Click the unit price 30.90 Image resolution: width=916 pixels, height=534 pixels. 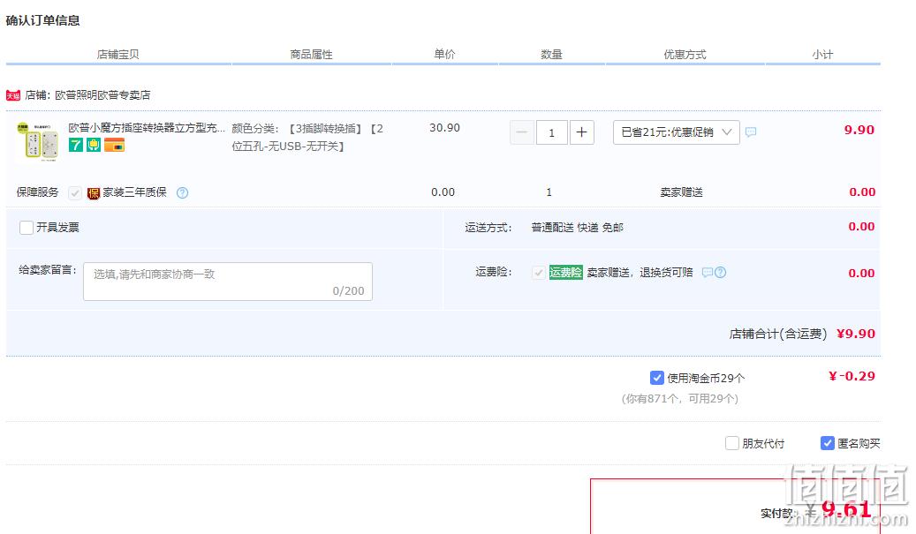click(x=444, y=128)
